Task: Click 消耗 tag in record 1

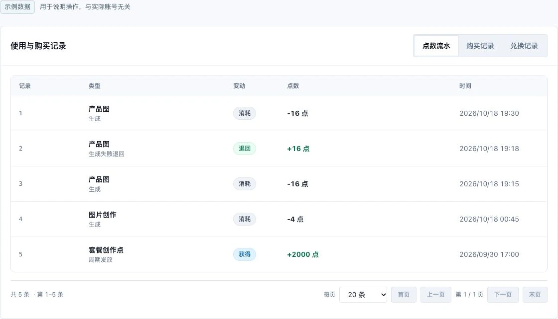Action: (245, 113)
